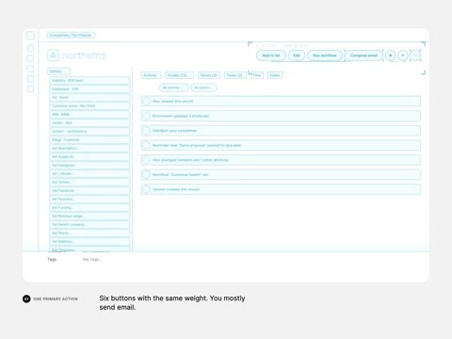Click avatar circle on Workflow 'Customer health' row

146,174
